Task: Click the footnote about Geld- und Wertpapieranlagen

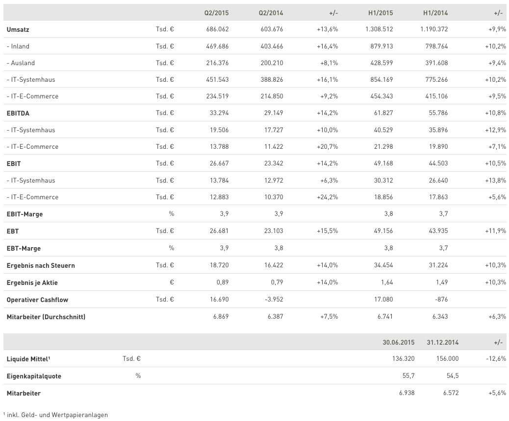Action: tap(55, 415)
